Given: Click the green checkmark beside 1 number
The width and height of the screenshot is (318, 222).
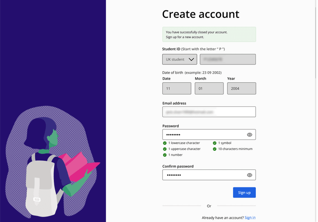Looking at the screenshot, I should pos(164,155).
